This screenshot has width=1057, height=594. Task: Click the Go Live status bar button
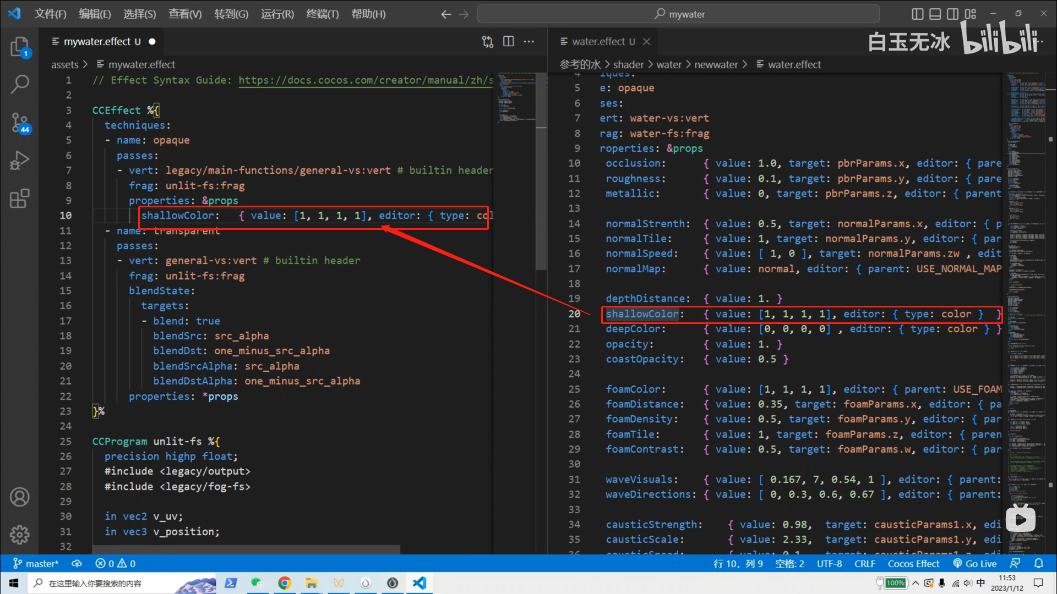[975, 563]
